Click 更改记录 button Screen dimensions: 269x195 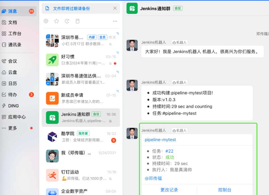[x=169, y=190]
